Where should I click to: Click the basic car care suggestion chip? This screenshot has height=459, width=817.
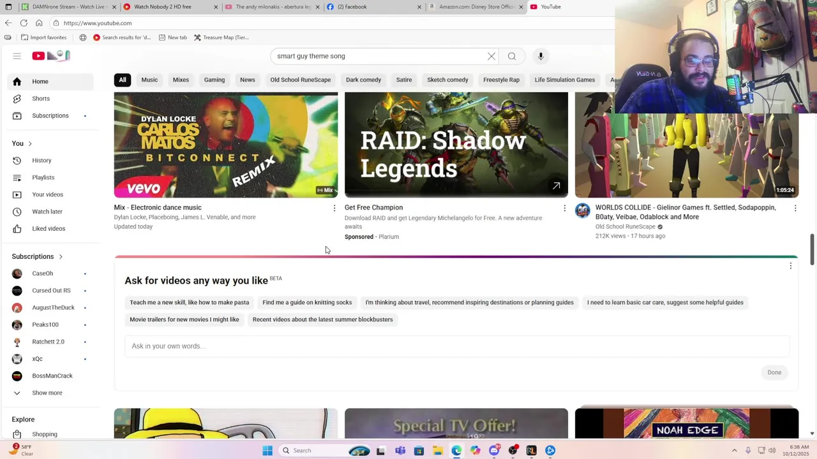tap(665, 302)
